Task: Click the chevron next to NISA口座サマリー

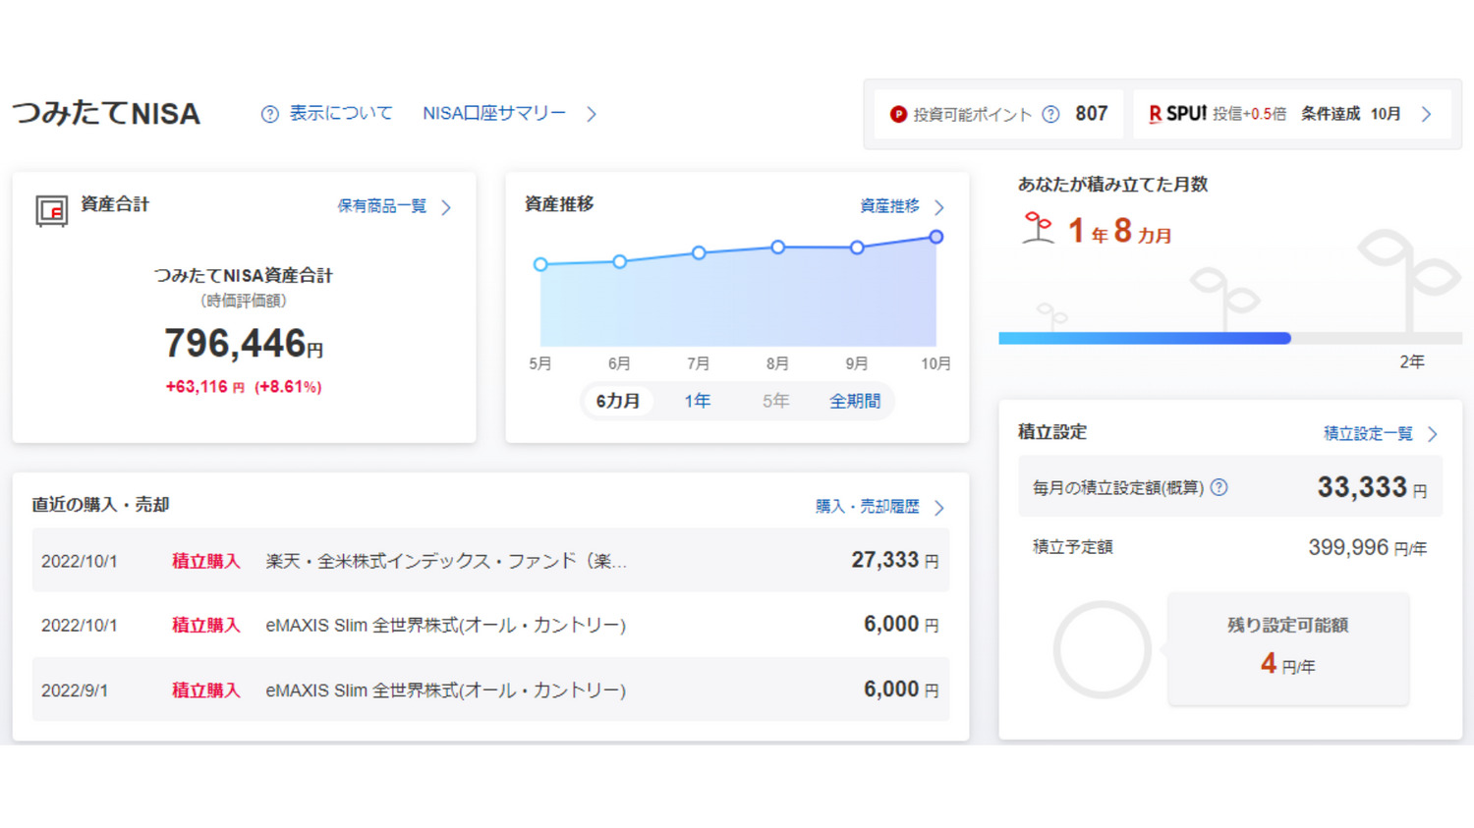Action: click(x=592, y=114)
